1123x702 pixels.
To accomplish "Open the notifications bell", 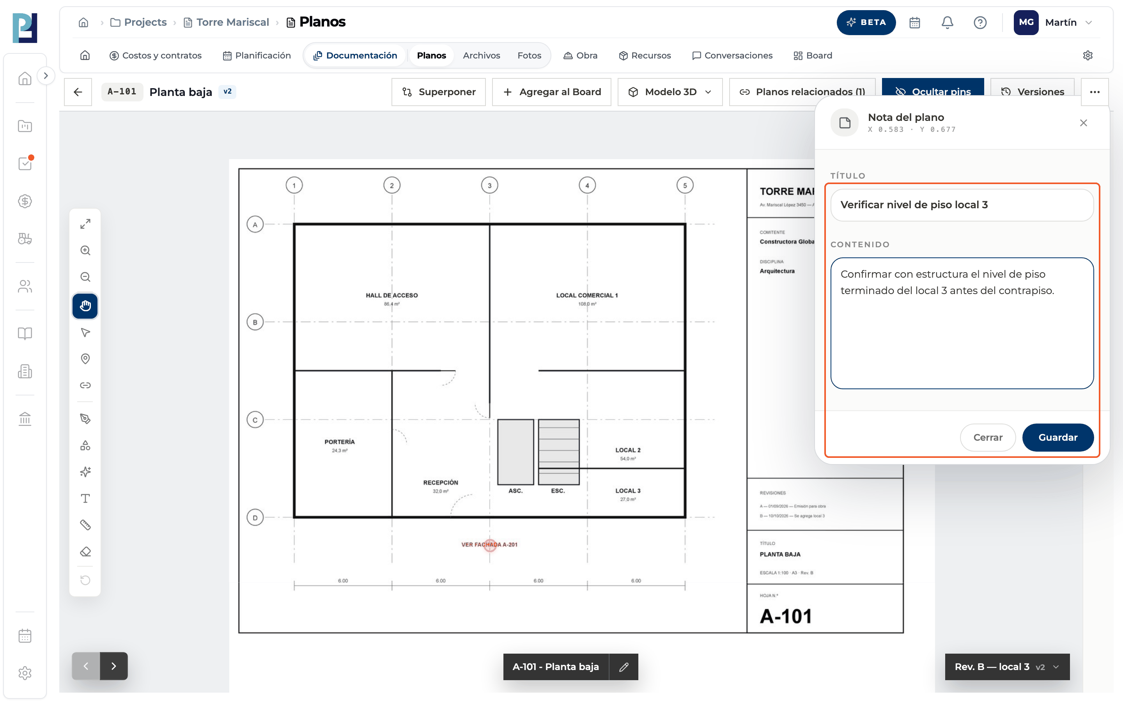I will pos(947,22).
